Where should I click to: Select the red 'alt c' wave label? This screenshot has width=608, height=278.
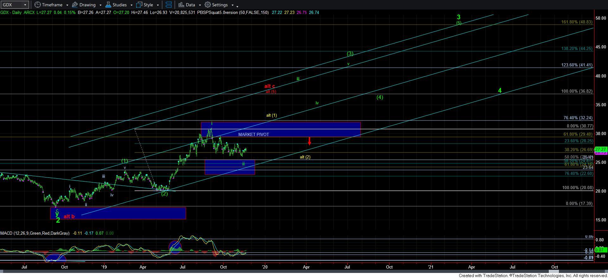[269, 86]
